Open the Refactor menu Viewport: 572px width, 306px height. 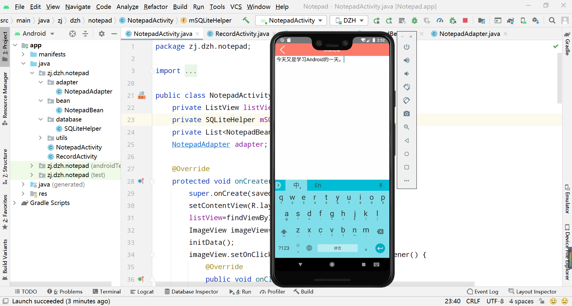pos(156,7)
